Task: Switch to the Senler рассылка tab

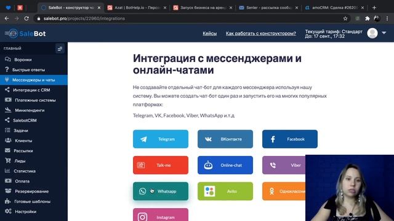Action: tap(268, 7)
